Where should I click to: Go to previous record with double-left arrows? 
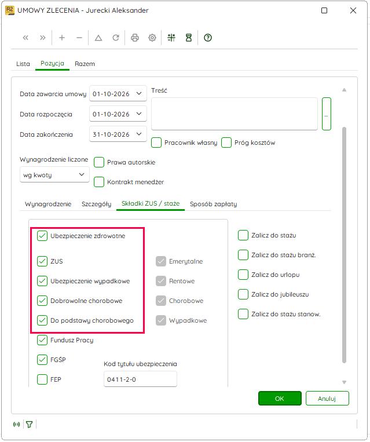click(x=25, y=38)
